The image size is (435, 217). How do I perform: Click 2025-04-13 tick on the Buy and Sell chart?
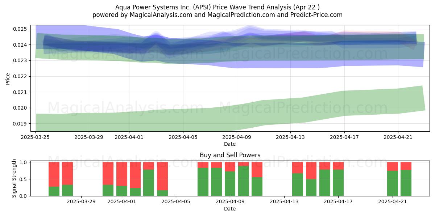(284, 202)
